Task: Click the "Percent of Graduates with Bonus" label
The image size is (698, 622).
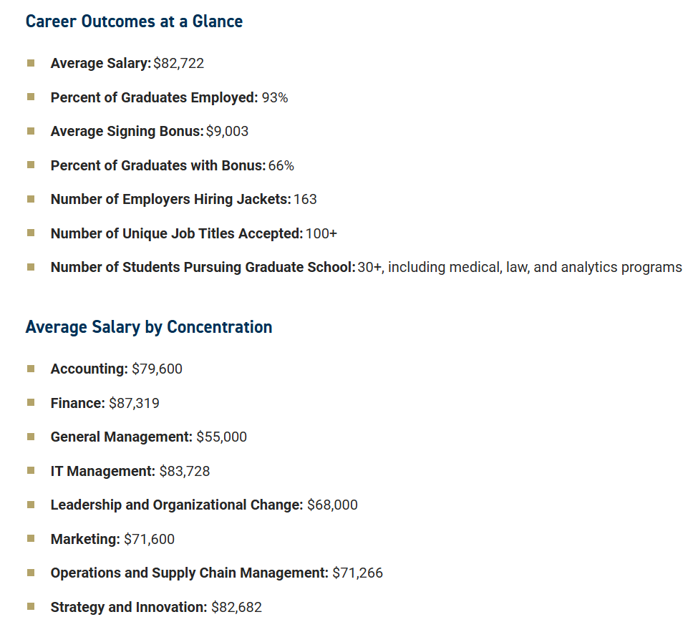Action: point(157,165)
